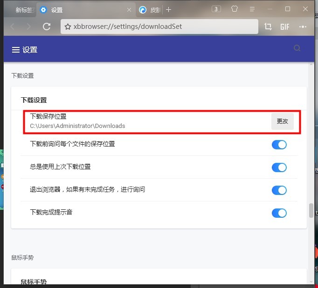Open a new tab with plus button
Image resolution: width=318 pixels, height=288 pixels.
169,10
